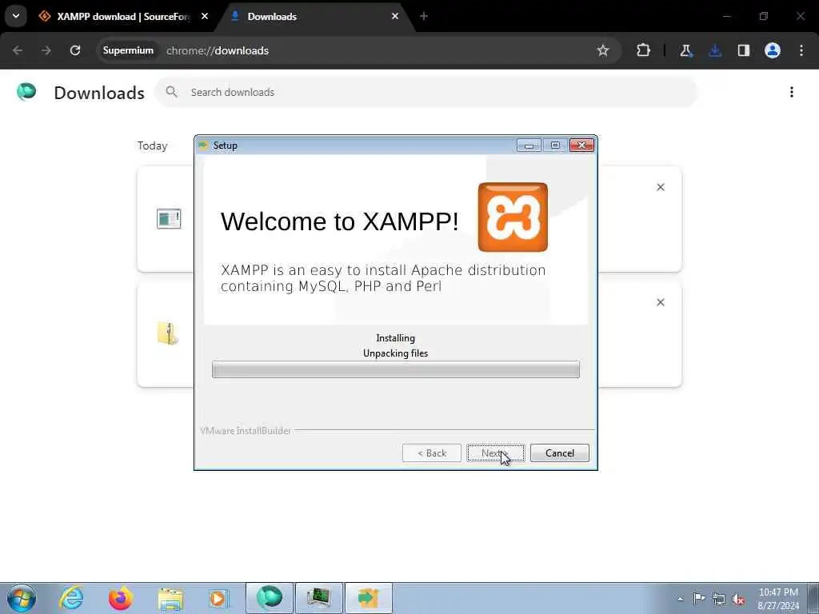Go back in browser history
The image size is (819, 614).
18,50
